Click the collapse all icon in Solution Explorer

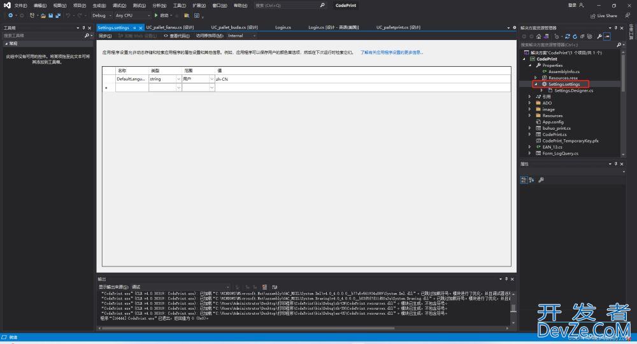point(582,36)
